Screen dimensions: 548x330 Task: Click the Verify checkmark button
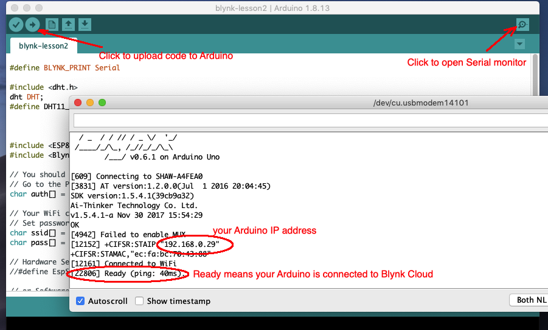16,24
